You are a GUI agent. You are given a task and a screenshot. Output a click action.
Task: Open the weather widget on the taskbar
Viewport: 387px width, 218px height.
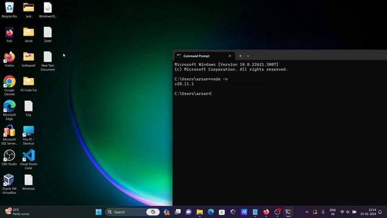point(18,212)
